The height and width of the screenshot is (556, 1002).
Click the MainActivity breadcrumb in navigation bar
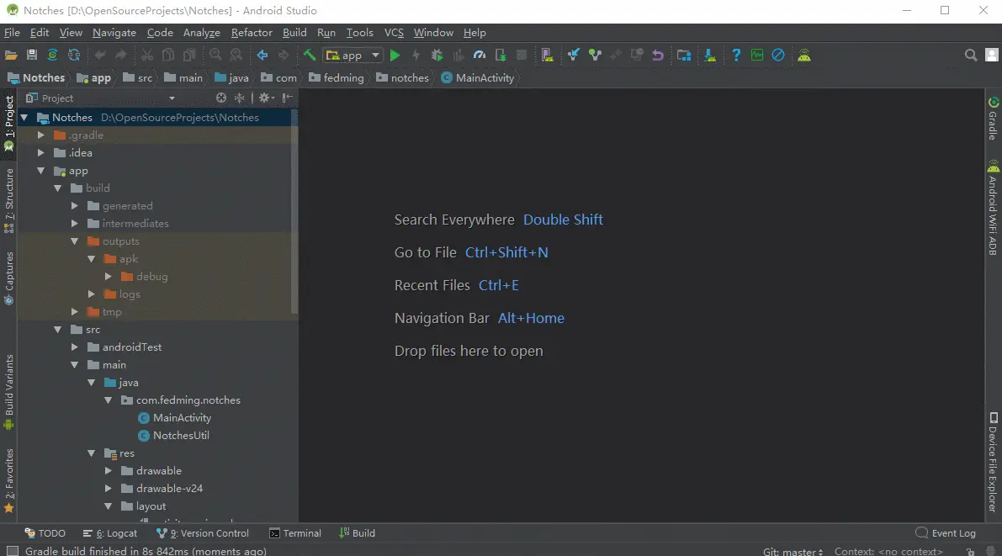pos(477,78)
